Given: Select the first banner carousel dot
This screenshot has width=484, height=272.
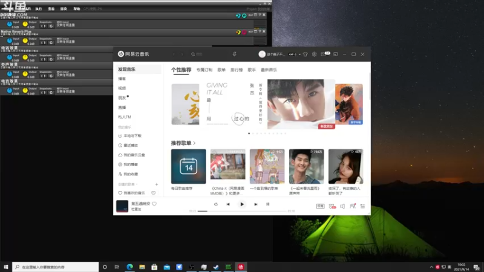Looking at the screenshot, I should [249, 134].
